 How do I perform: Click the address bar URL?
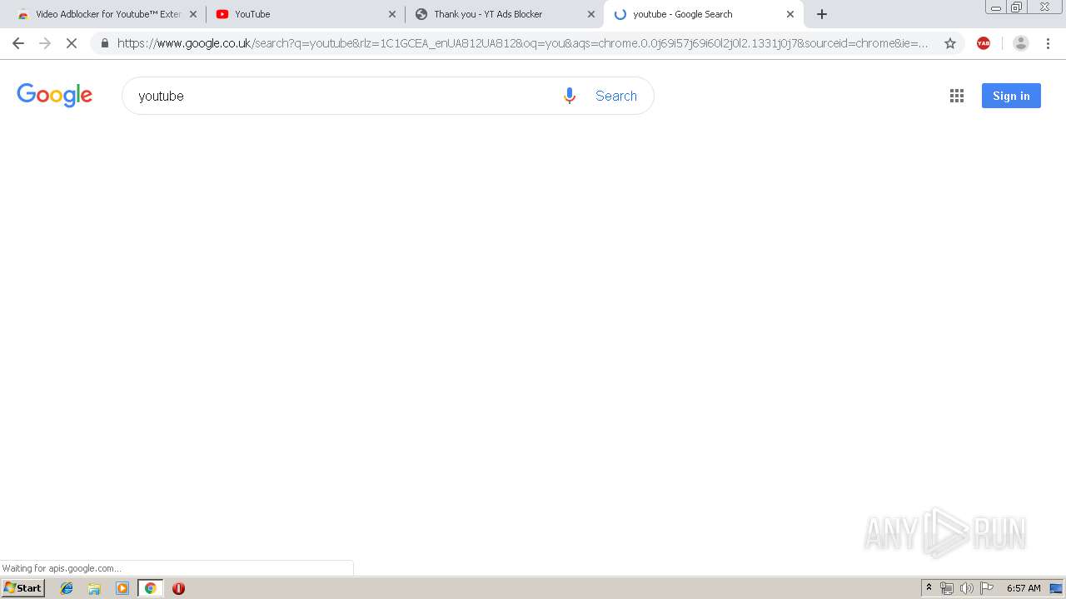[523, 43]
